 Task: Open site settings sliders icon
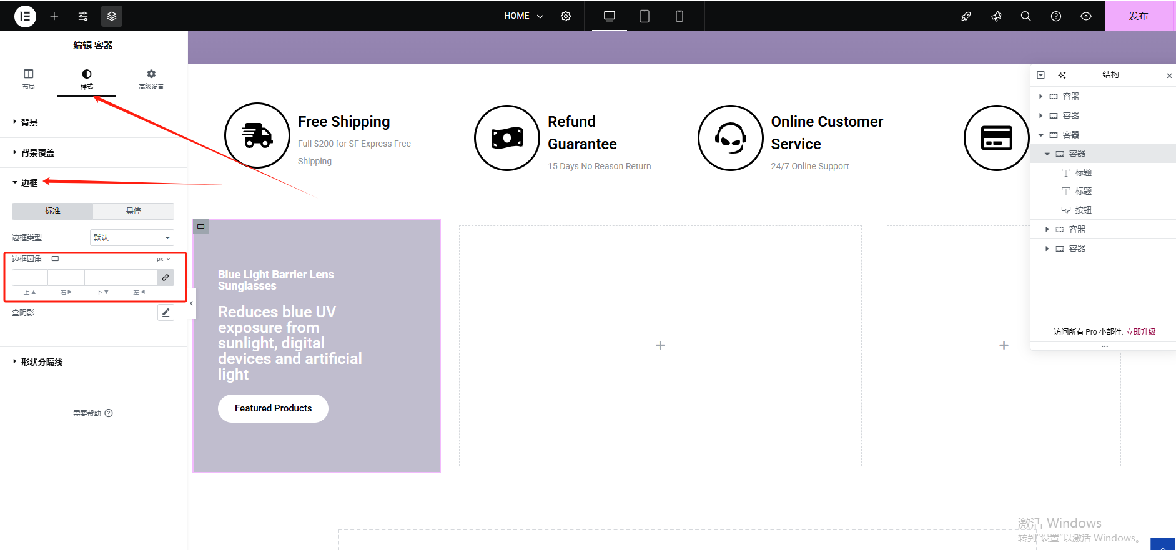(x=83, y=16)
